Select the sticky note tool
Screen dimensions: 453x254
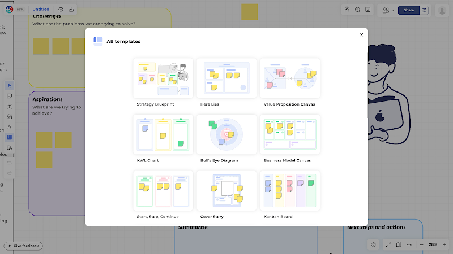(x=9, y=96)
